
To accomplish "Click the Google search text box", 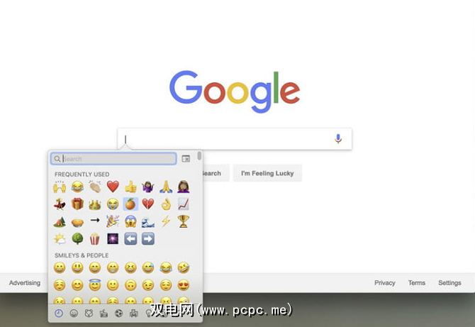I will click(235, 139).
